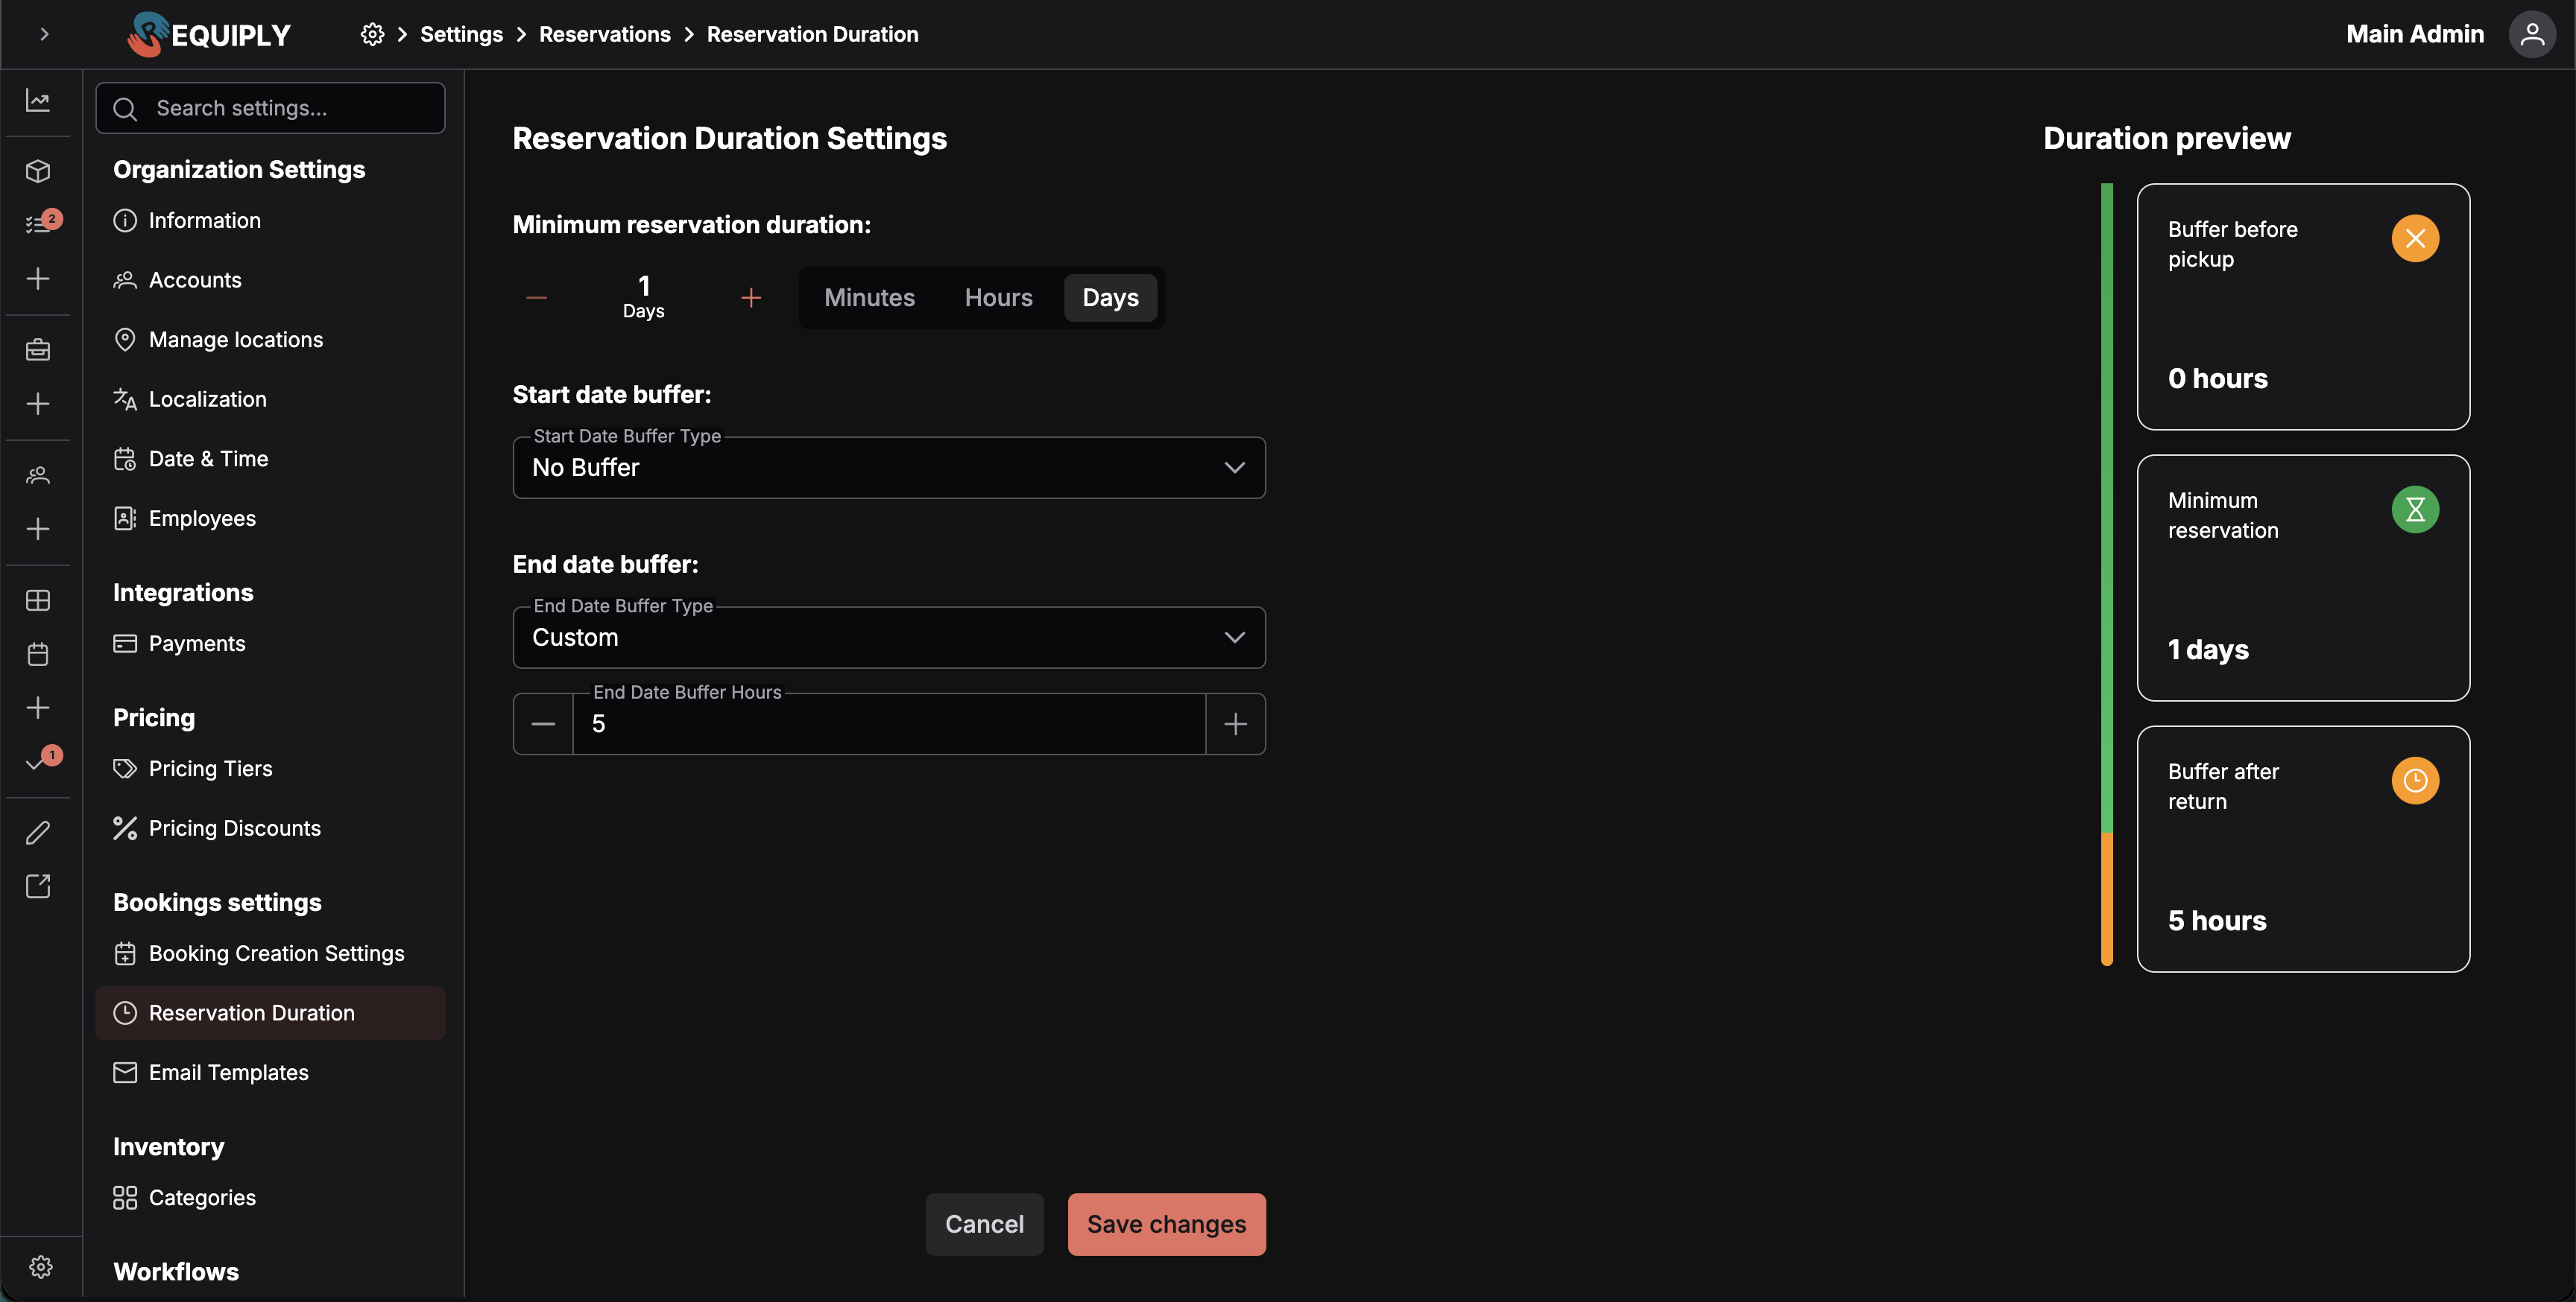The image size is (2576, 1302).
Task: Increase minimum reservation duration with red plus
Action: coord(751,298)
